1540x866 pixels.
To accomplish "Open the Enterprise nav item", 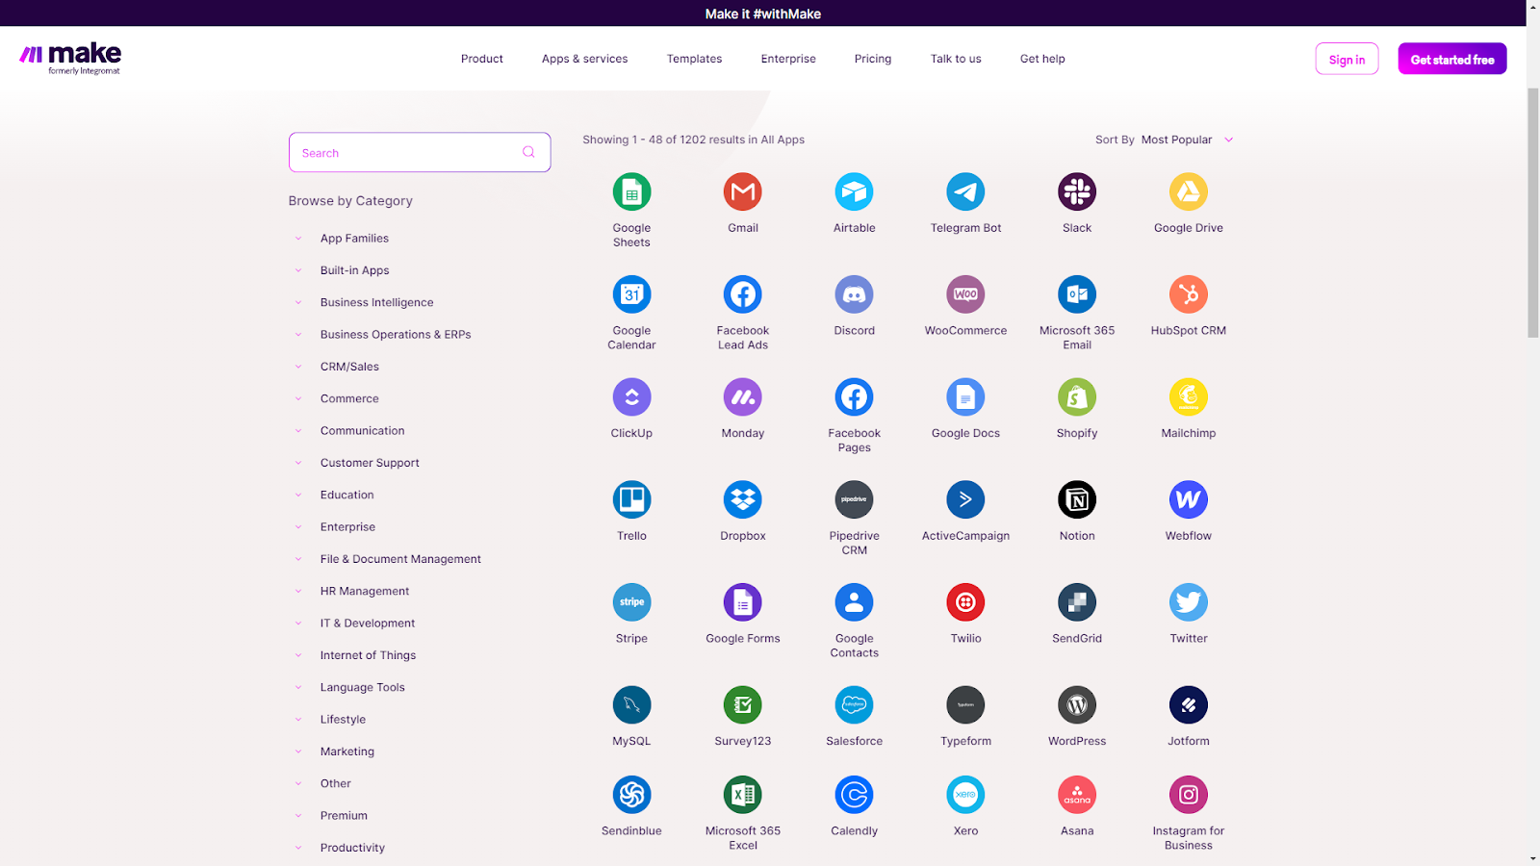I will (788, 59).
